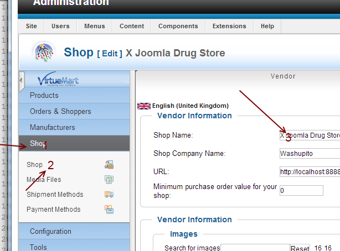Open the Components menu
This screenshot has height=251, width=340.
point(178,26)
